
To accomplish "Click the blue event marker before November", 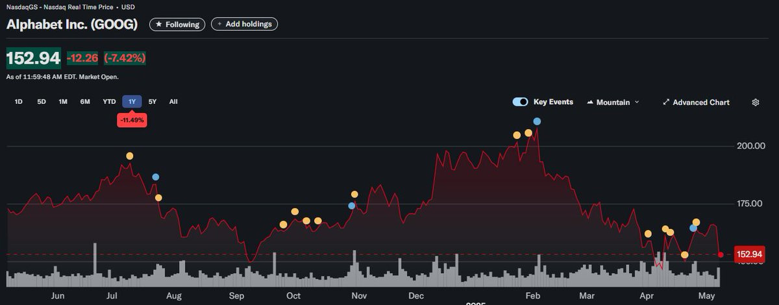I will pos(352,206).
